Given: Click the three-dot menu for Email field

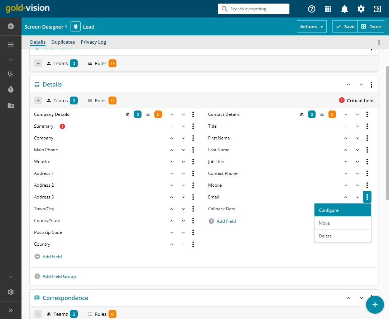Looking at the screenshot, I should click(x=367, y=197).
